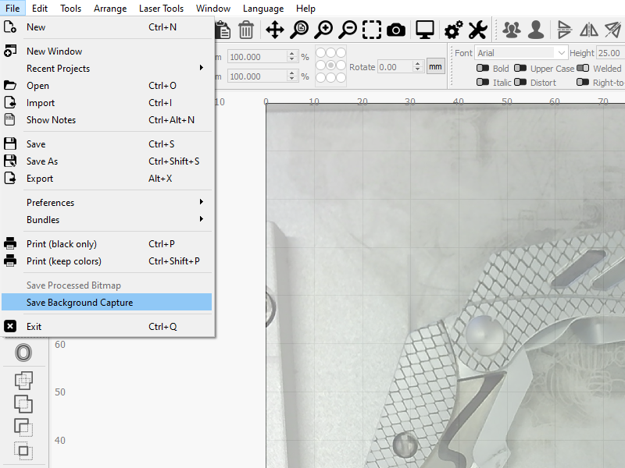
Task: Open the Laser Tools menu
Action: (x=161, y=9)
